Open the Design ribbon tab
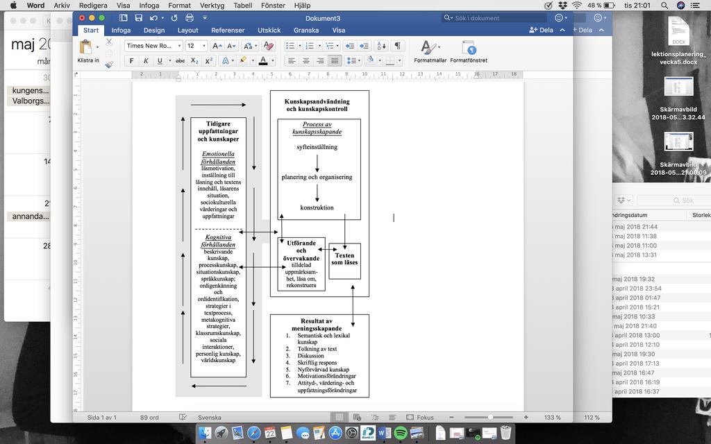 click(x=154, y=31)
